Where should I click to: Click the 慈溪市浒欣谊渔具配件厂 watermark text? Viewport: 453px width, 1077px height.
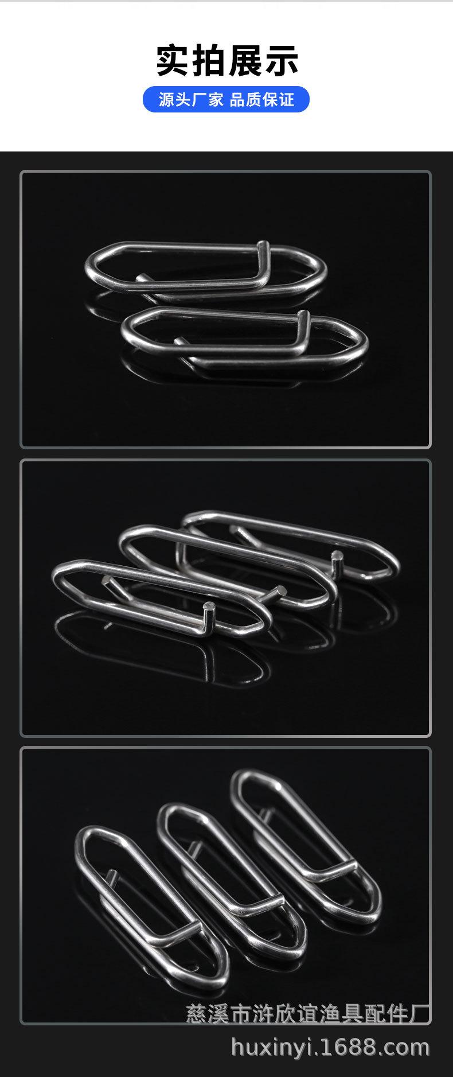tap(308, 1013)
